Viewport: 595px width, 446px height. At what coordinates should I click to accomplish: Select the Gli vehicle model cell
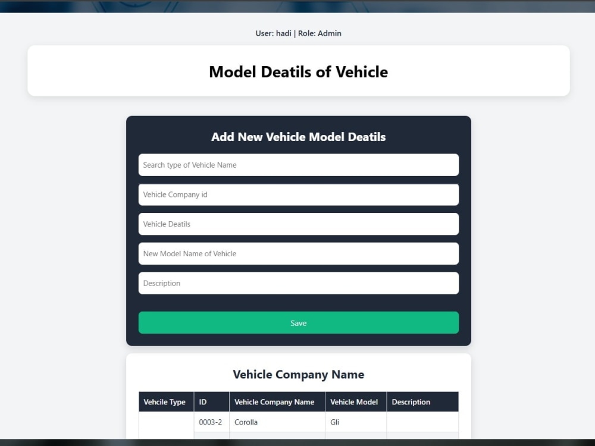coord(356,422)
